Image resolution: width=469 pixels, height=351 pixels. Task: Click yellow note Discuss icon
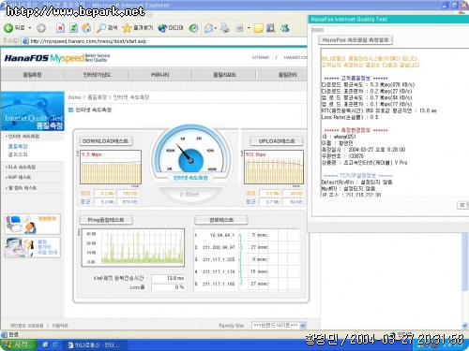258,28
